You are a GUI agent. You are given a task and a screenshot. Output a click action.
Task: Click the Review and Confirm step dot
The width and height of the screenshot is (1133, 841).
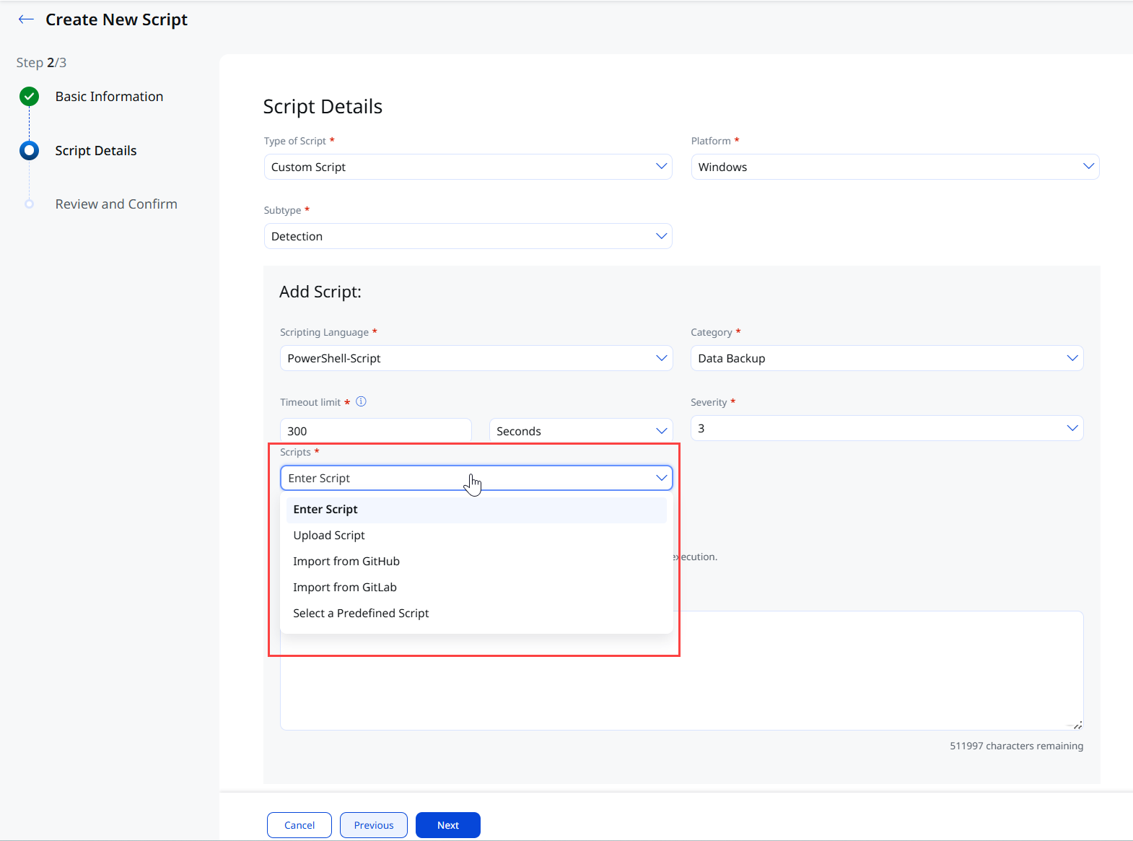[30, 204]
